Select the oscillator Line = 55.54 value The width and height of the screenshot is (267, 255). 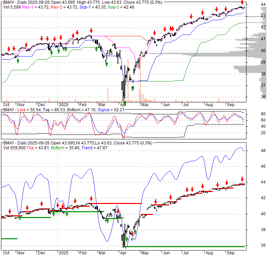(29, 110)
